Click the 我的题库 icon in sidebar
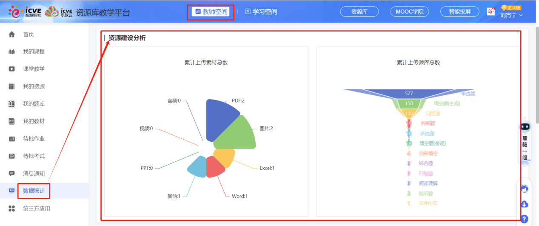This screenshot has width=539, height=226. [x=12, y=104]
